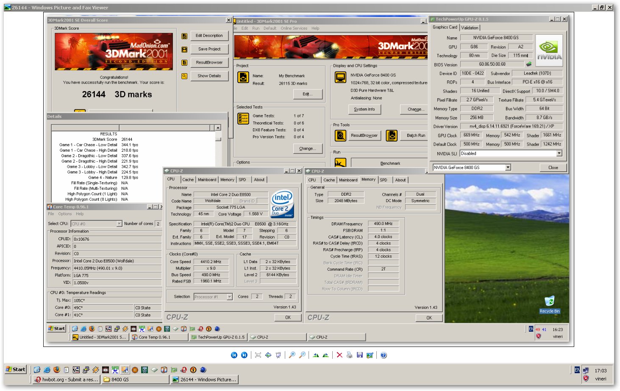This screenshot has height=391, width=620.
Task: Open the NVIDIA SLI dropdown in GPU-Z
Action: pyautogui.click(x=559, y=153)
